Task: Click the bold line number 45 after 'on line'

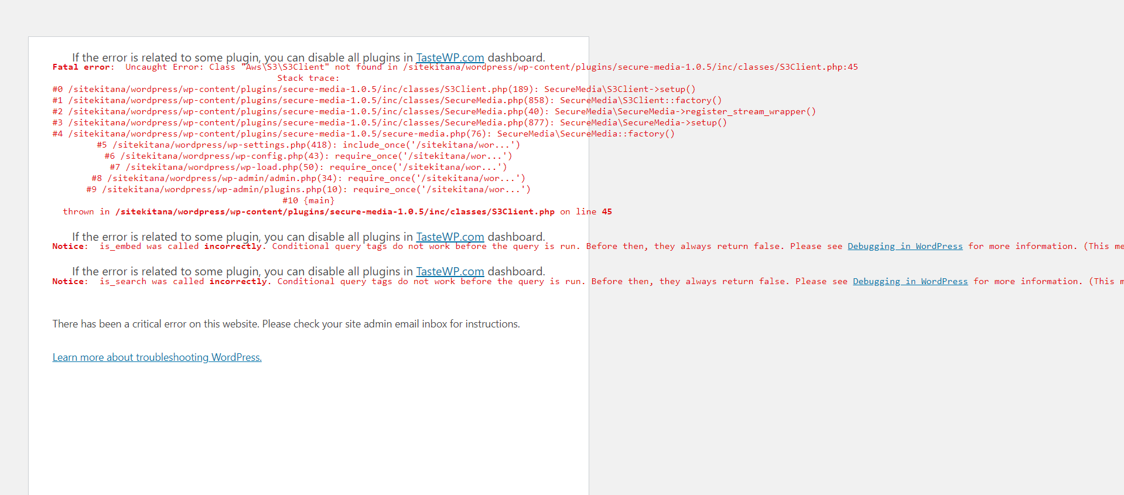Action: [x=607, y=211]
